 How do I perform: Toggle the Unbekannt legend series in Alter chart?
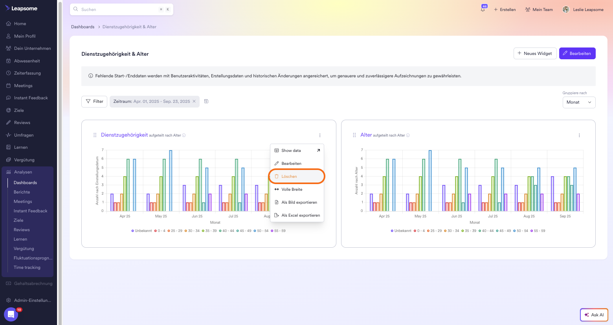click(401, 231)
